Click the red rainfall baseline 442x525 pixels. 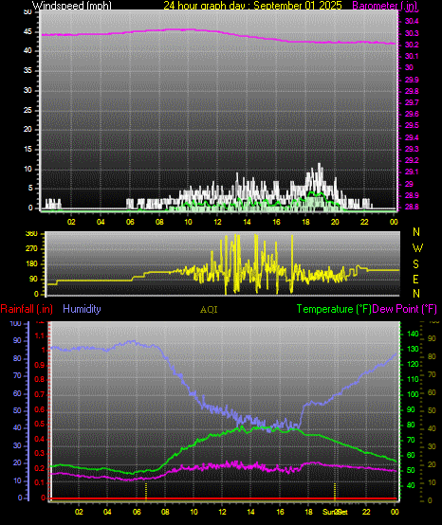pyautogui.click(x=224, y=498)
